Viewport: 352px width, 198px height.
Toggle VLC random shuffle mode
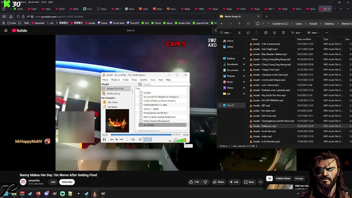(150, 140)
